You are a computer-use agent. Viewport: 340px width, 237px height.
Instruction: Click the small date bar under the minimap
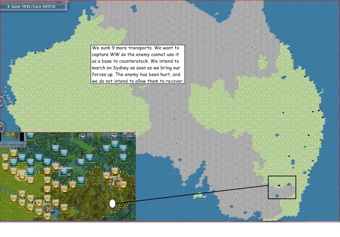pyautogui.click(x=13, y=146)
